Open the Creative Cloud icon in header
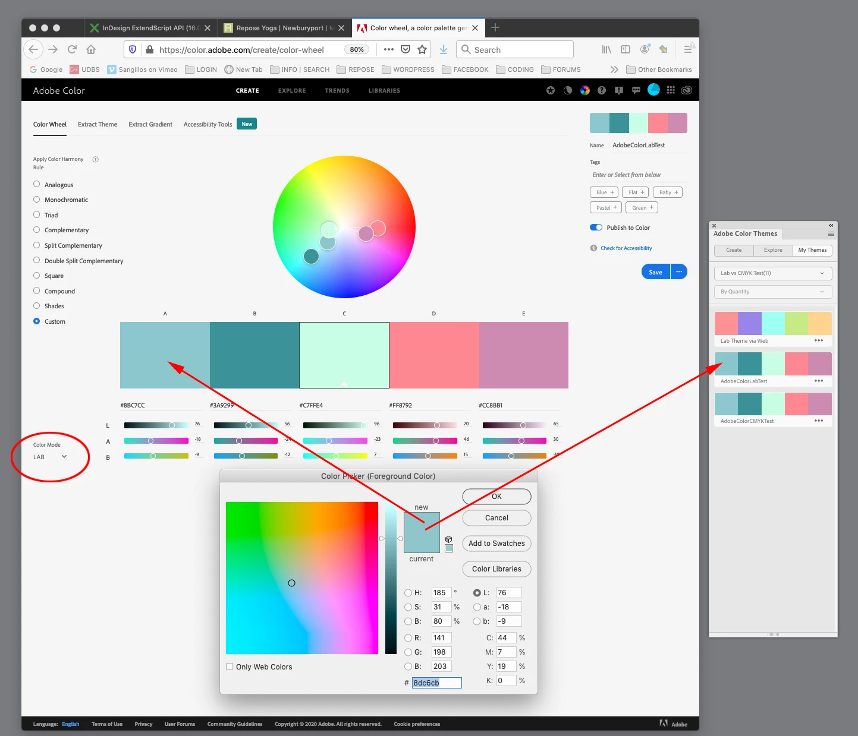This screenshot has width=858, height=736. click(x=687, y=90)
